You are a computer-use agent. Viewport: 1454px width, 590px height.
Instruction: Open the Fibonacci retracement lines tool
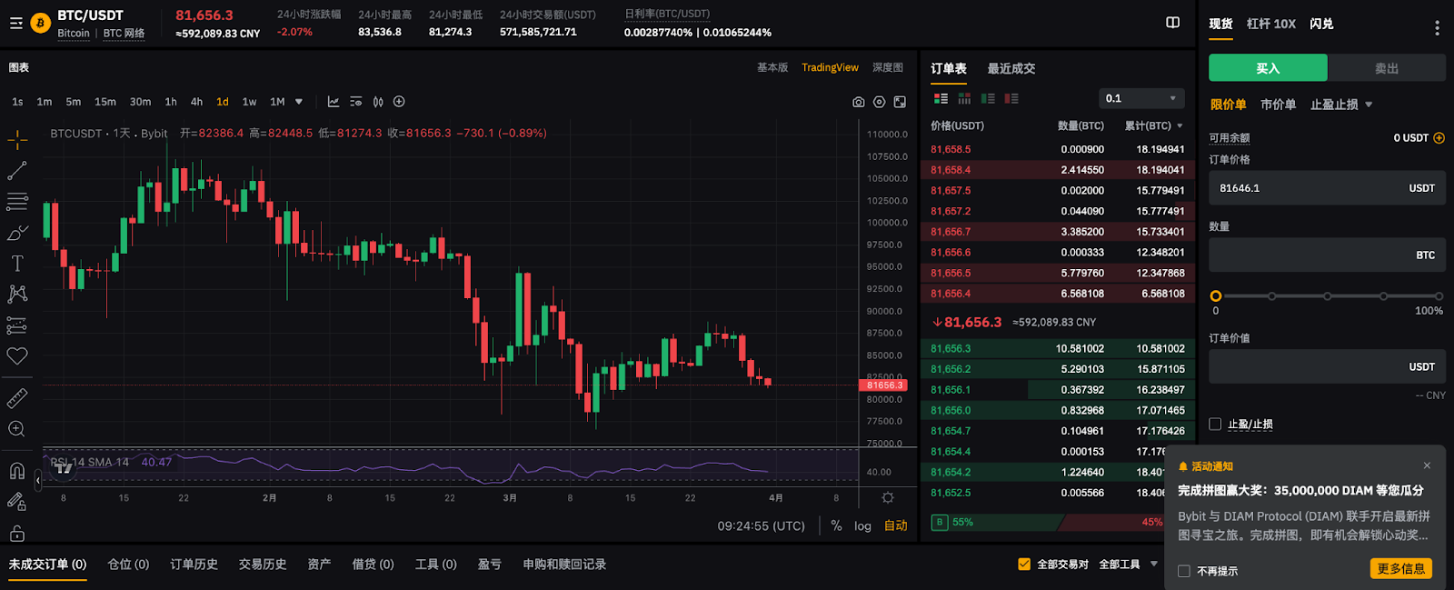17,202
